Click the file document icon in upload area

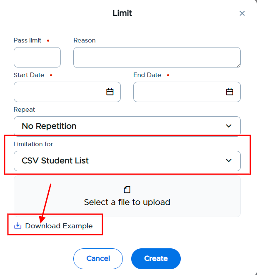[x=127, y=190]
